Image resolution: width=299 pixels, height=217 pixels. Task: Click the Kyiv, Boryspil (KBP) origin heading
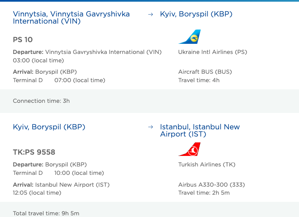pyautogui.click(x=49, y=127)
